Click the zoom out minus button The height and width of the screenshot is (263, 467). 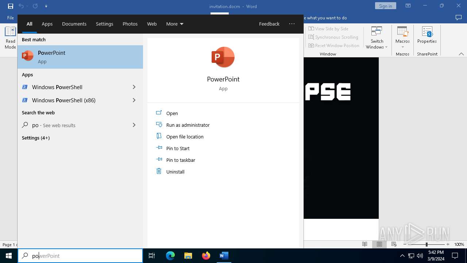click(405, 244)
